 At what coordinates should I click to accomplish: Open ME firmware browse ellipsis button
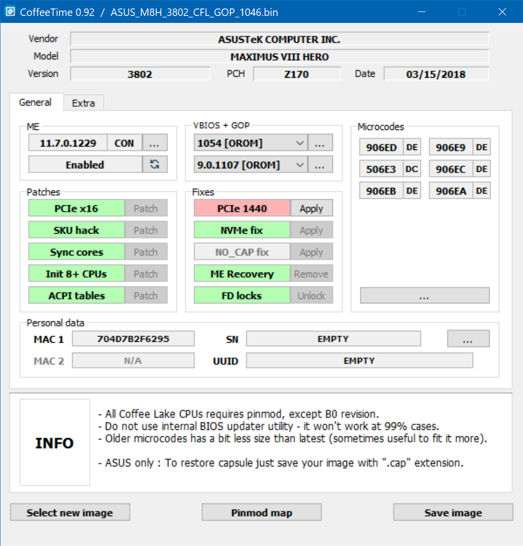154,143
